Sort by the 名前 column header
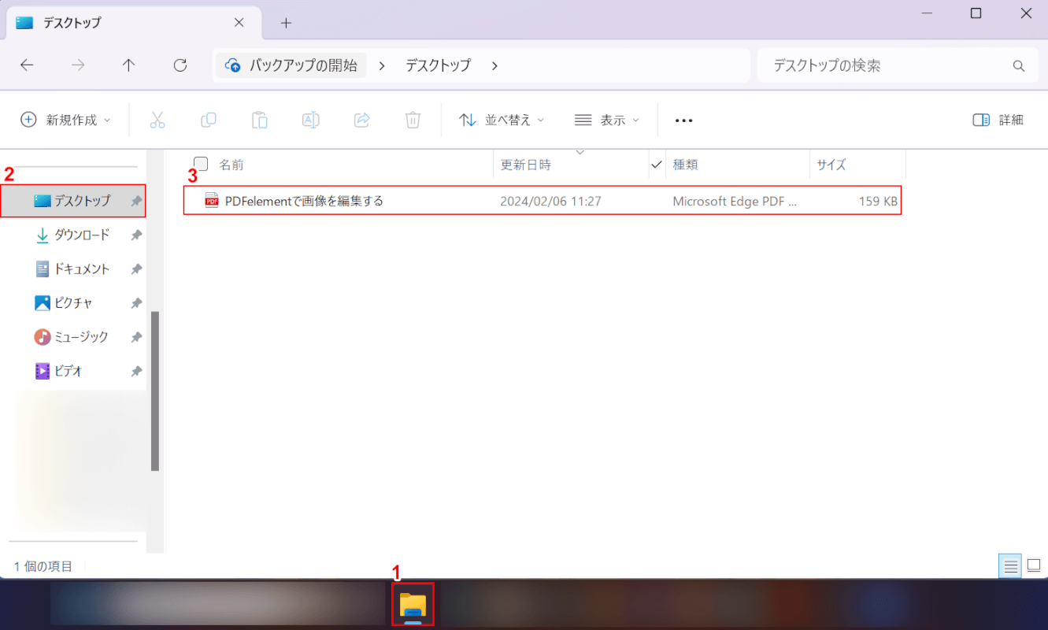The width and height of the screenshot is (1048, 630). tap(231, 165)
